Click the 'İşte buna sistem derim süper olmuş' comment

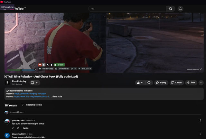click(28, 124)
